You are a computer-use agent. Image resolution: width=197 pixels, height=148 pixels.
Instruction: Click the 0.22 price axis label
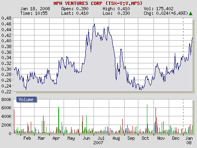(6, 92)
